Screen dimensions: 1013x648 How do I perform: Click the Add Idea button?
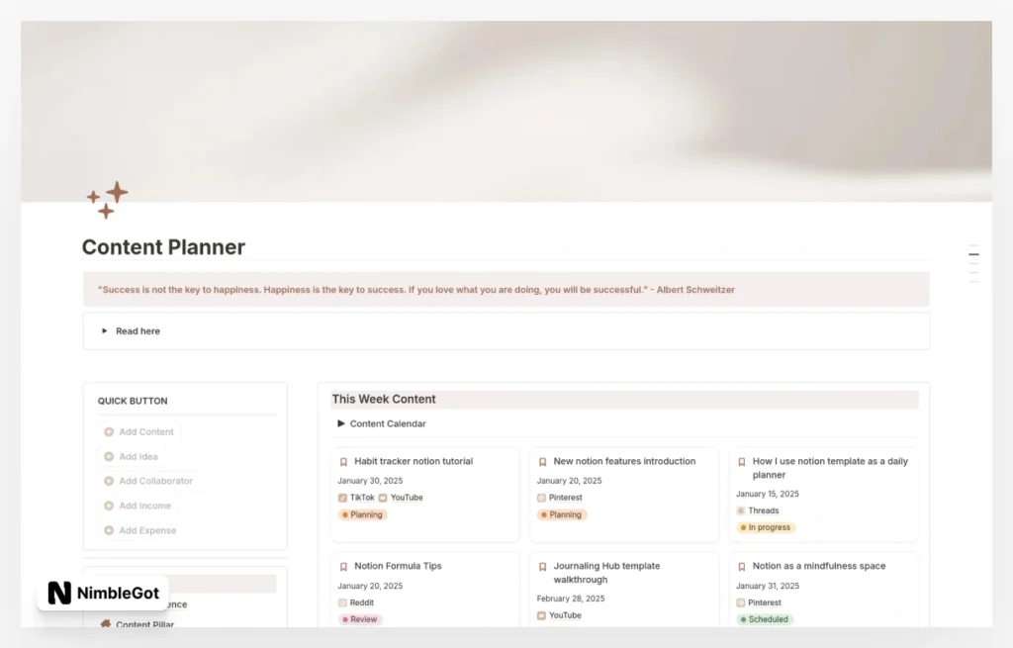click(x=132, y=456)
